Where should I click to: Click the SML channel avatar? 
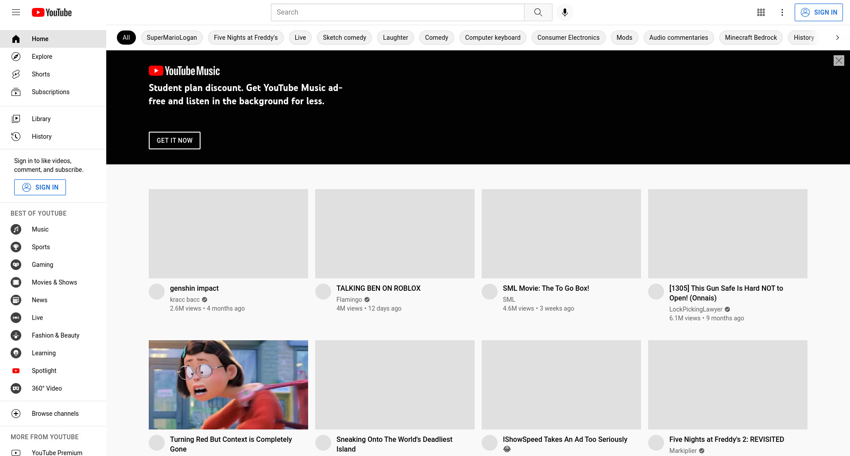tap(490, 292)
